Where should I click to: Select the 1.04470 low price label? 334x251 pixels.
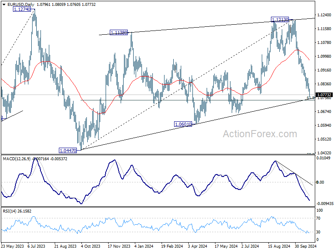click(x=68, y=151)
